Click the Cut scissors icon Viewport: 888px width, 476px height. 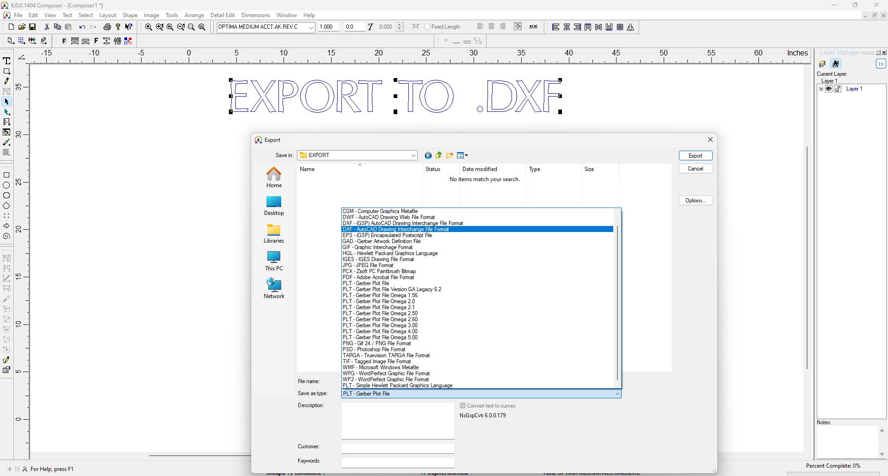(47, 27)
